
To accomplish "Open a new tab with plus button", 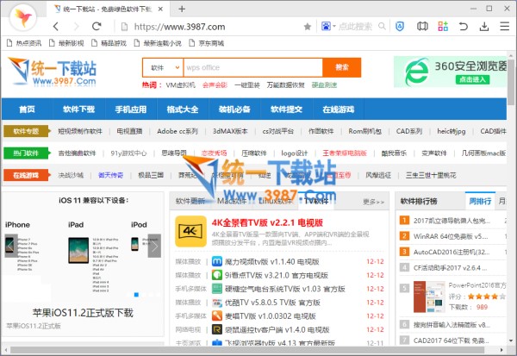I will point(182,8).
